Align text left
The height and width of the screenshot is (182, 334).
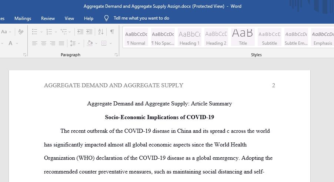click(x=35, y=43)
